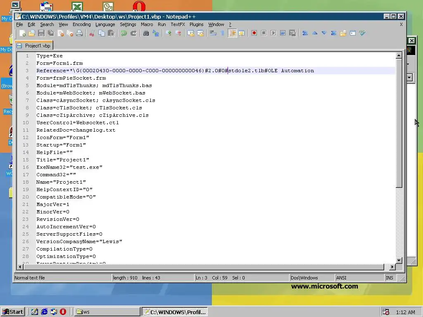Close the current document via the Close toolbar icon
The width and height of the screenshot is (423, 317).
[x=60, y=33]
